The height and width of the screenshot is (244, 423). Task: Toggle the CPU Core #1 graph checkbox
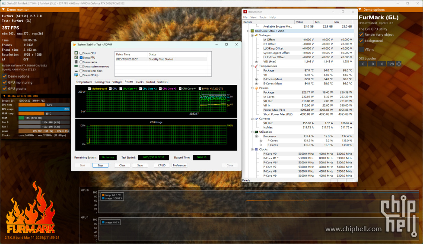click(121, 88)
